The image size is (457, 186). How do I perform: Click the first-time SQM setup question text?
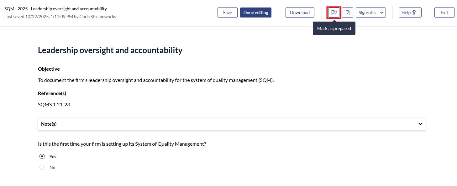(122, 144)
